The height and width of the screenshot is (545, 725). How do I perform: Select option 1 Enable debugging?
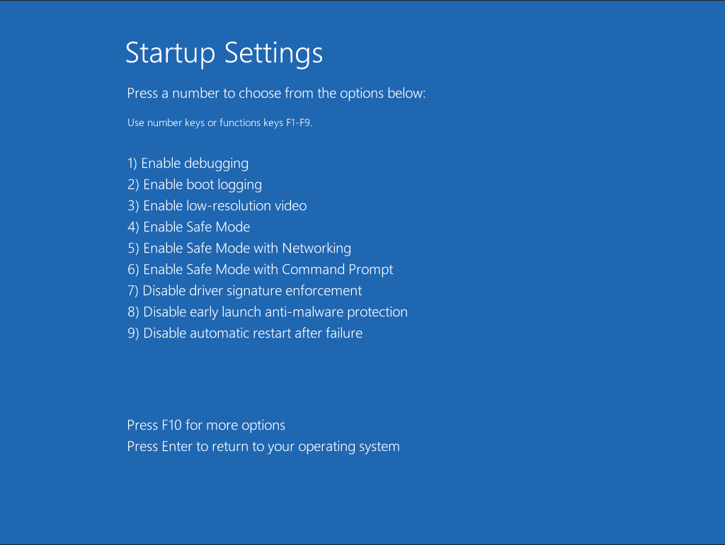click(x=188, y=163)
